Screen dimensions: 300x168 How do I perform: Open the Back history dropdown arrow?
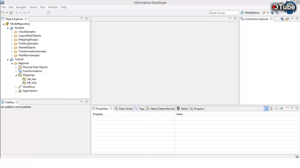click(x=20, y=13)
